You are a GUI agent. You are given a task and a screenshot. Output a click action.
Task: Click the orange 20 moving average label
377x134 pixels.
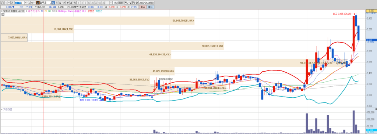pos(46,11)
